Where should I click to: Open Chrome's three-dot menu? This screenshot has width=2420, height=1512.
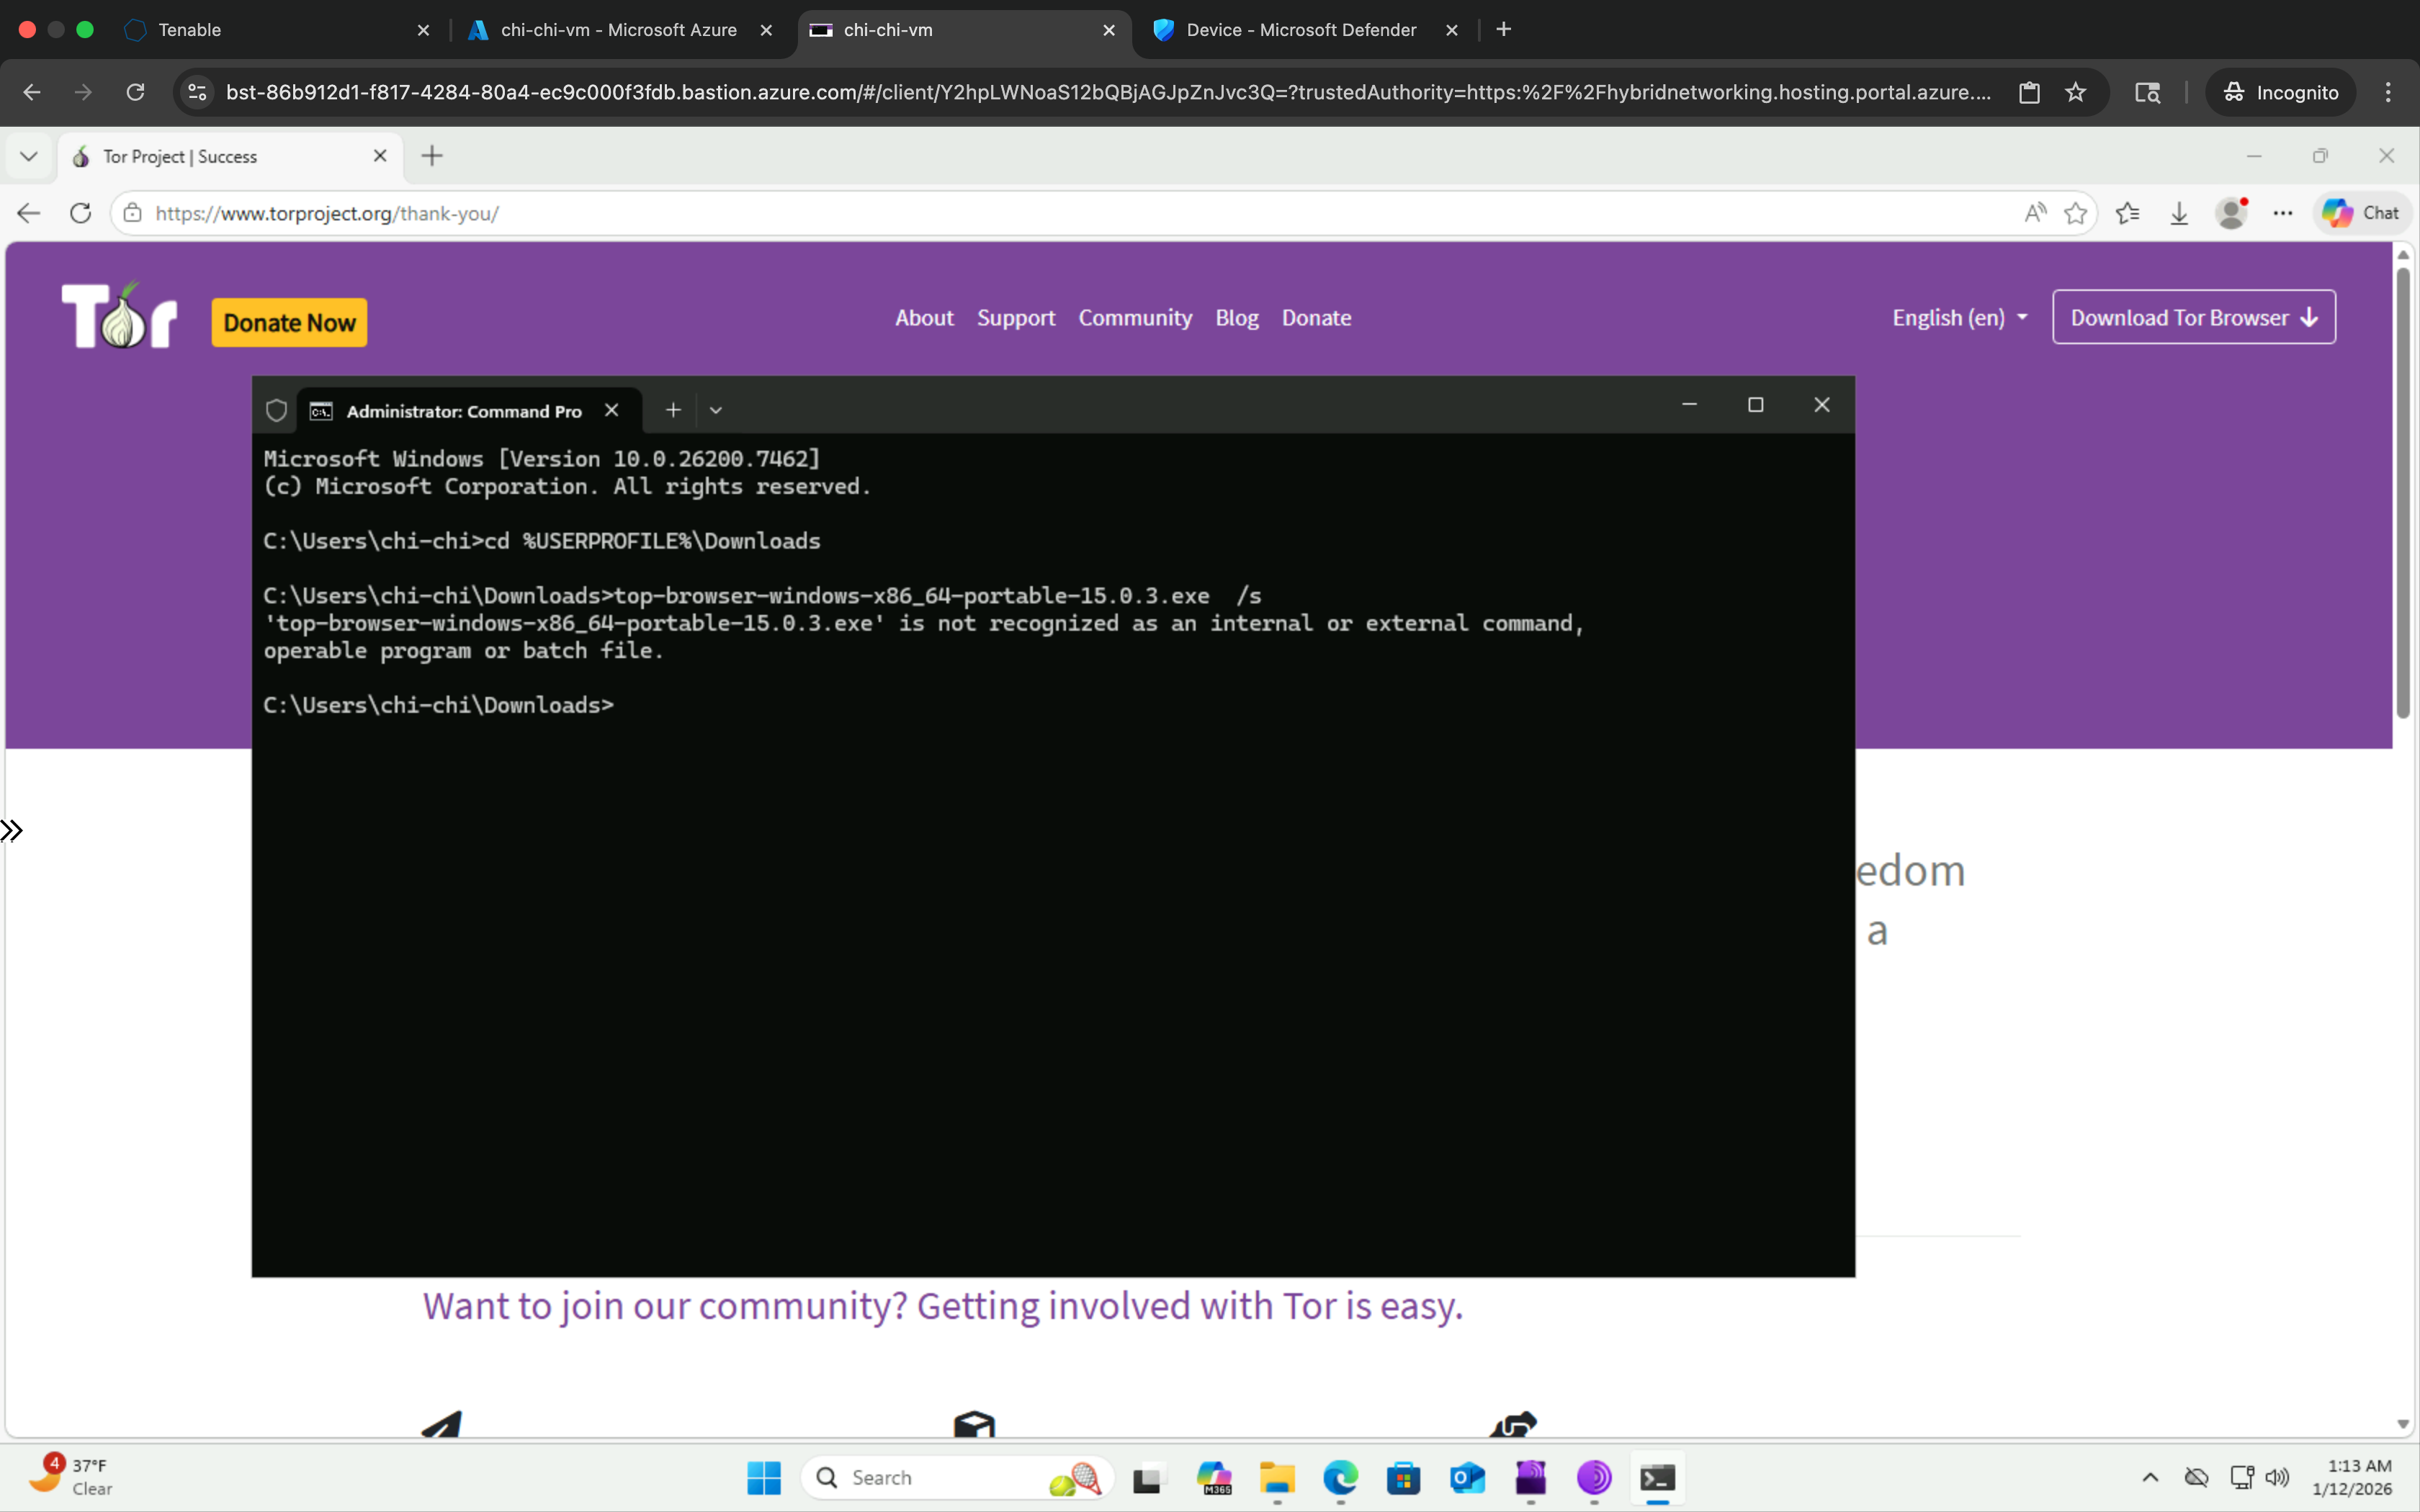(x=2388, y=92)
